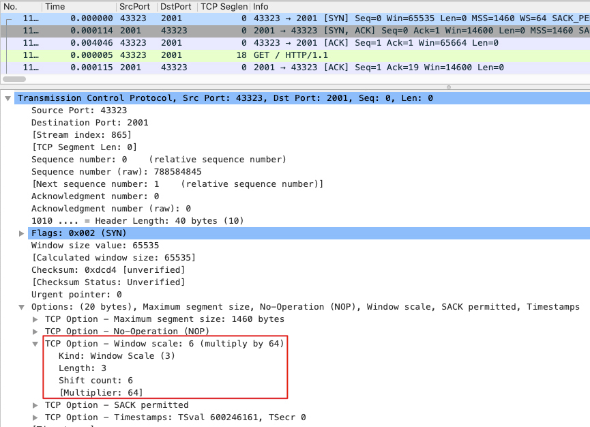The image size is (590, 427).
Task: Select Sequence number (raw): 788584845
Action: [x=116, y=172]
